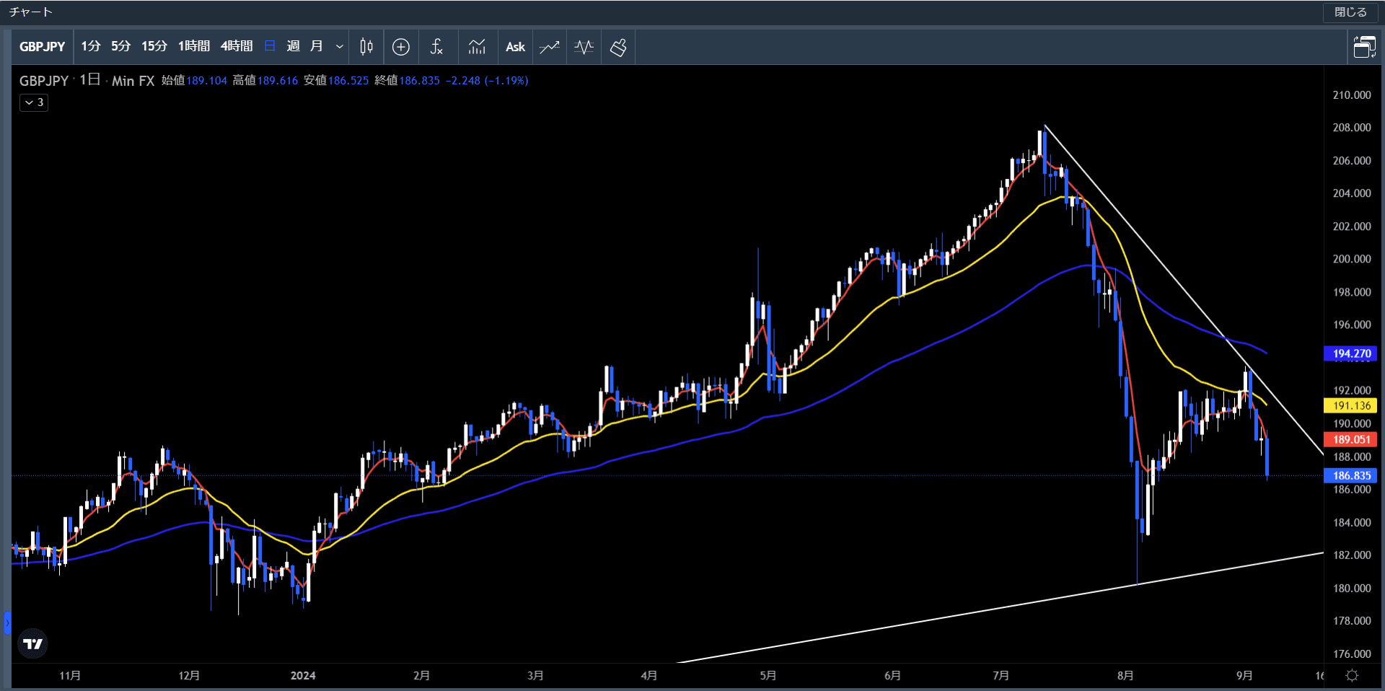Open the more timeframes dropdown arrow

click(x=339, y=47)
